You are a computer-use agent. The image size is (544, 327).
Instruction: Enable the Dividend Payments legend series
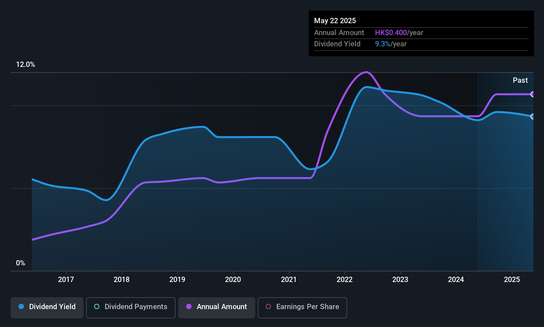pyautogui.click(x=131, y=307)
